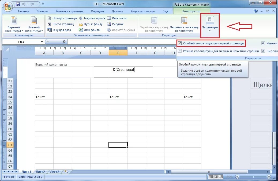
Task: Open the Вставка tab
Action: [42, 11]
